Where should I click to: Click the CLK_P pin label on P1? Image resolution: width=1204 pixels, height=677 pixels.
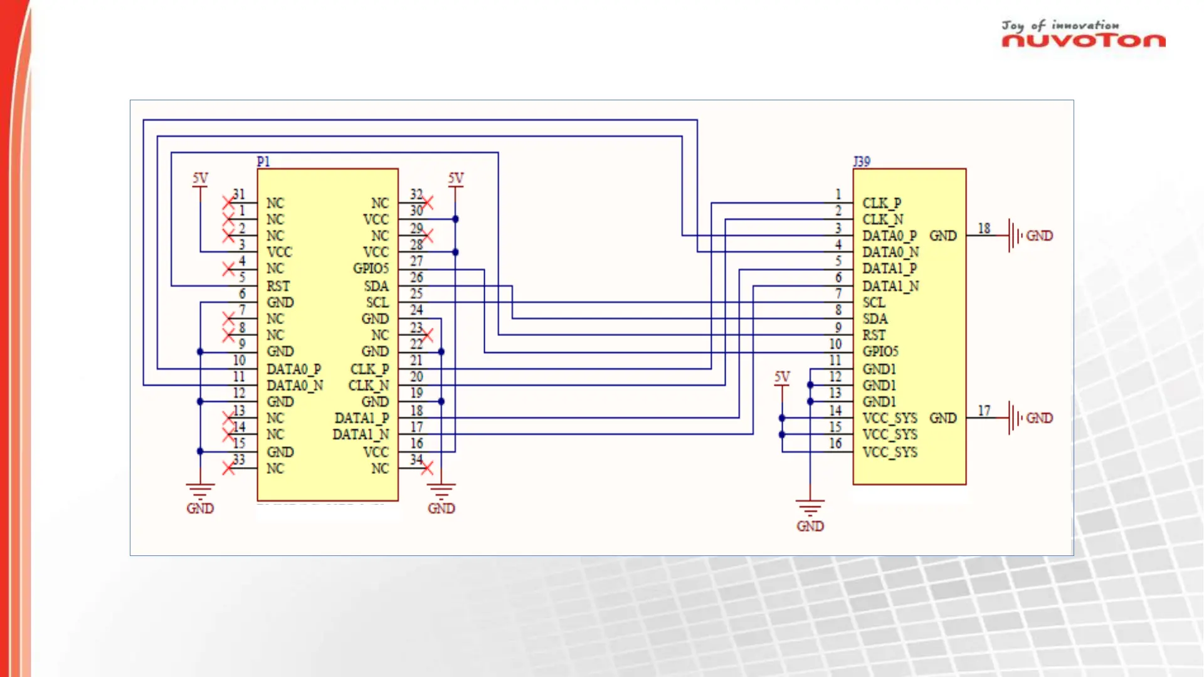(369, 369)
